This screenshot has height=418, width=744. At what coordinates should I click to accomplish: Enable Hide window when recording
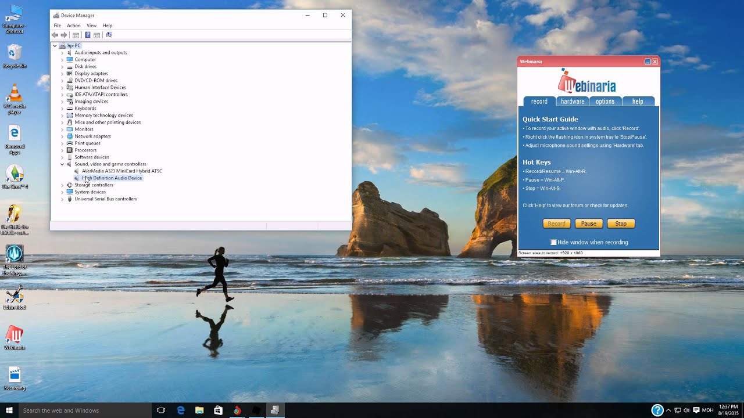coord(554,242)
